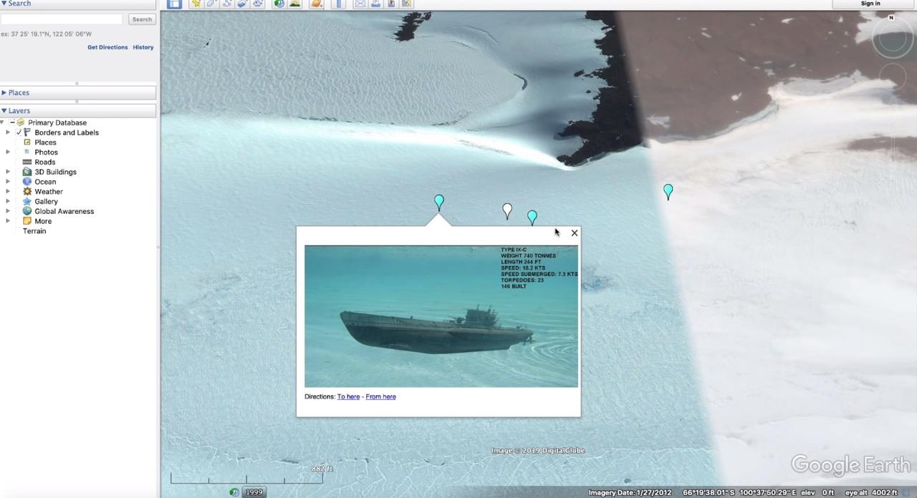Uncheck Borders and Labels layer checkbox

(19, 132)
